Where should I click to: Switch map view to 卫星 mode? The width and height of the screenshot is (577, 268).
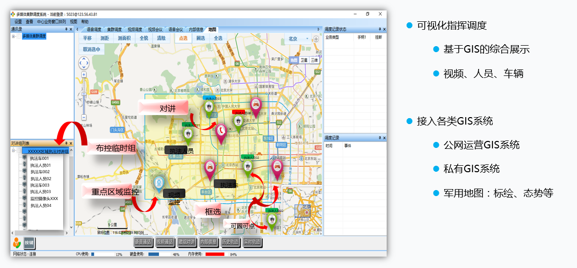point(304,60)
